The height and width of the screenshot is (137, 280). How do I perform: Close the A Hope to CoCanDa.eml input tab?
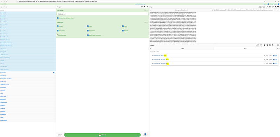(212, 10)
